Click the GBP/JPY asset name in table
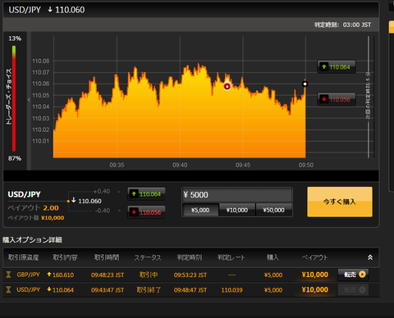The image size is (394, 318). [x=28, y=275]
